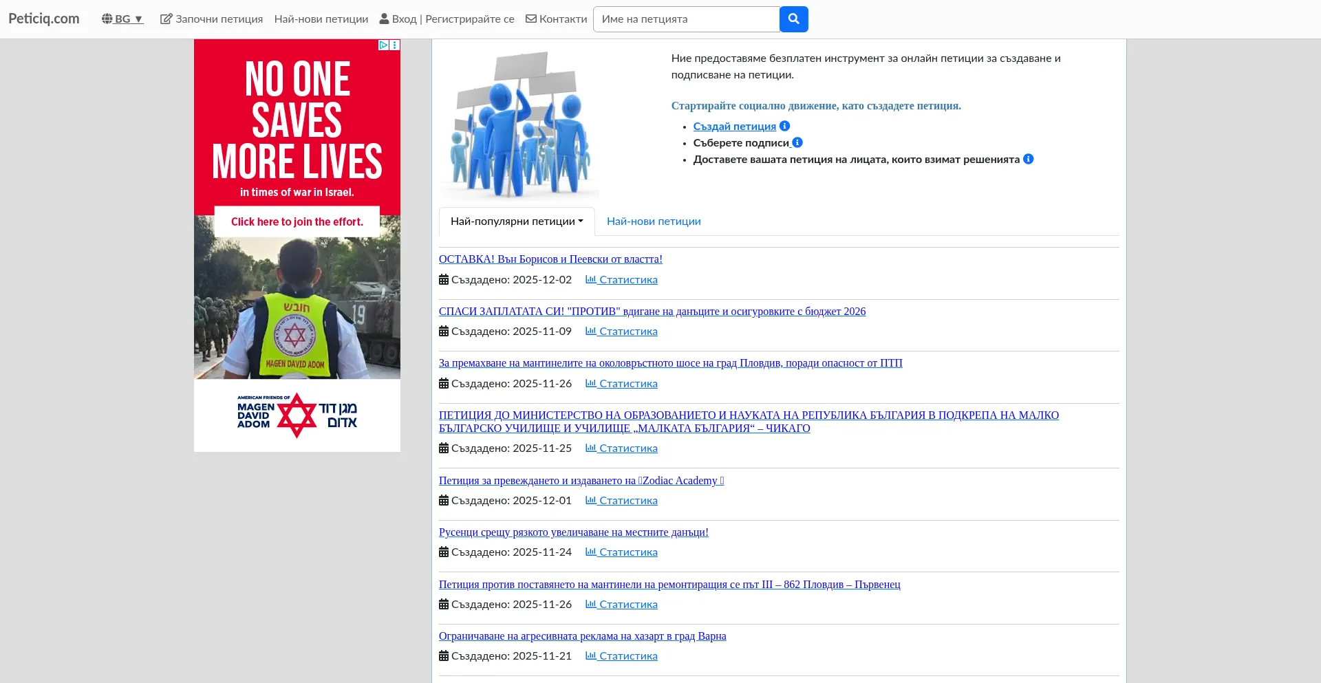
Task: Open Най-нови петиции in the navigation bar
Action: click(321, 19)
